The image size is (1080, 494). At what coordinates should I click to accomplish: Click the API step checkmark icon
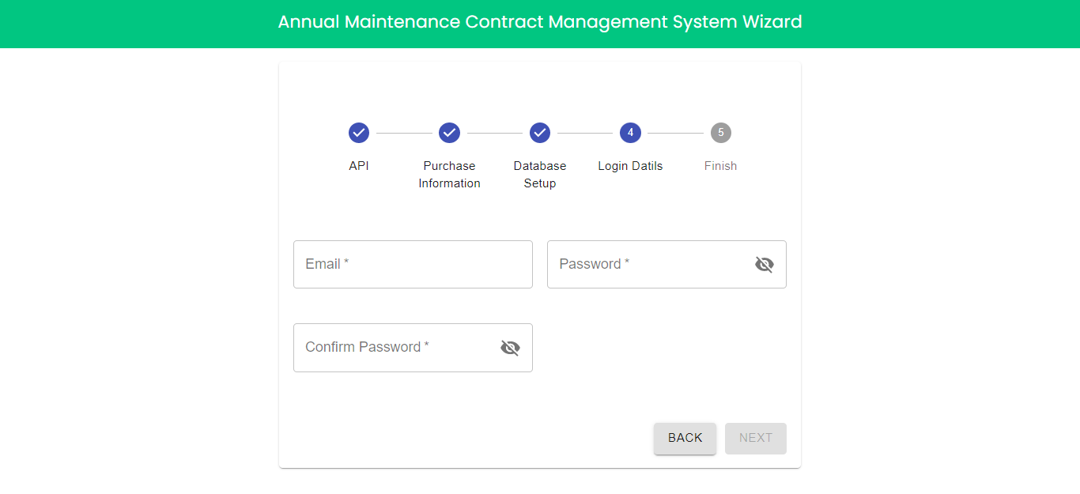(359, 133)
